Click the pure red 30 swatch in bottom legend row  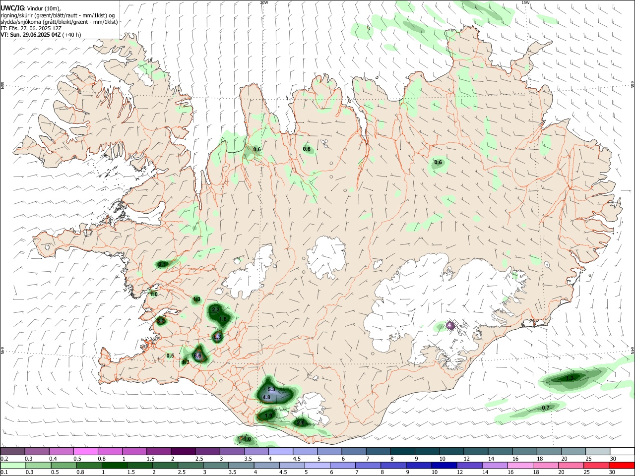[x=621, y=465]
